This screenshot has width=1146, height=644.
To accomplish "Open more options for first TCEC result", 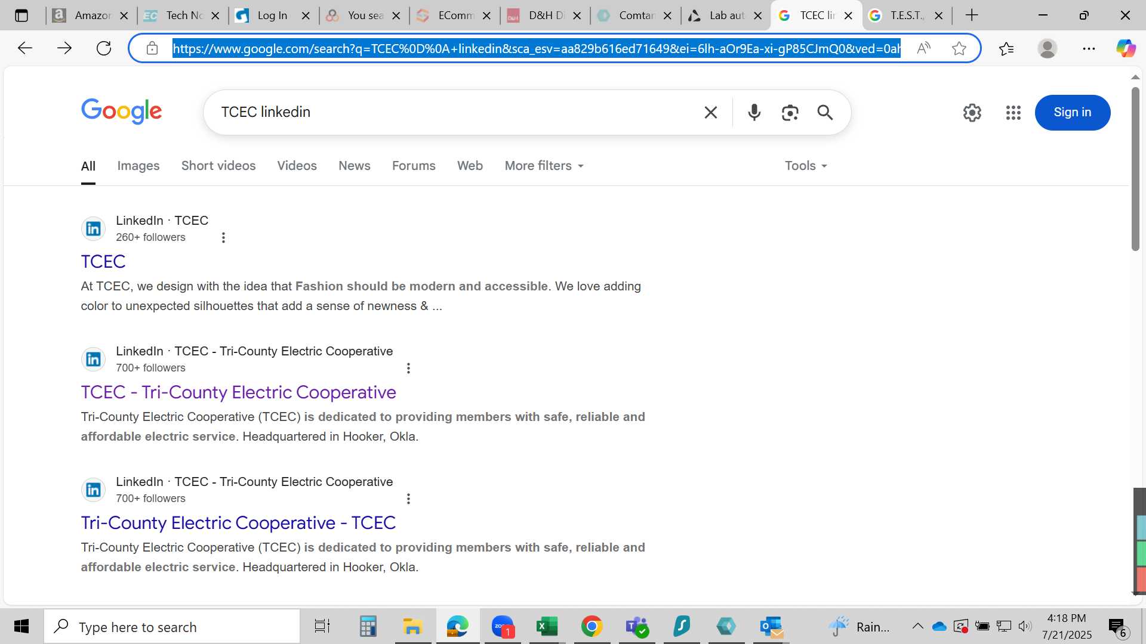I will point(223,237).
